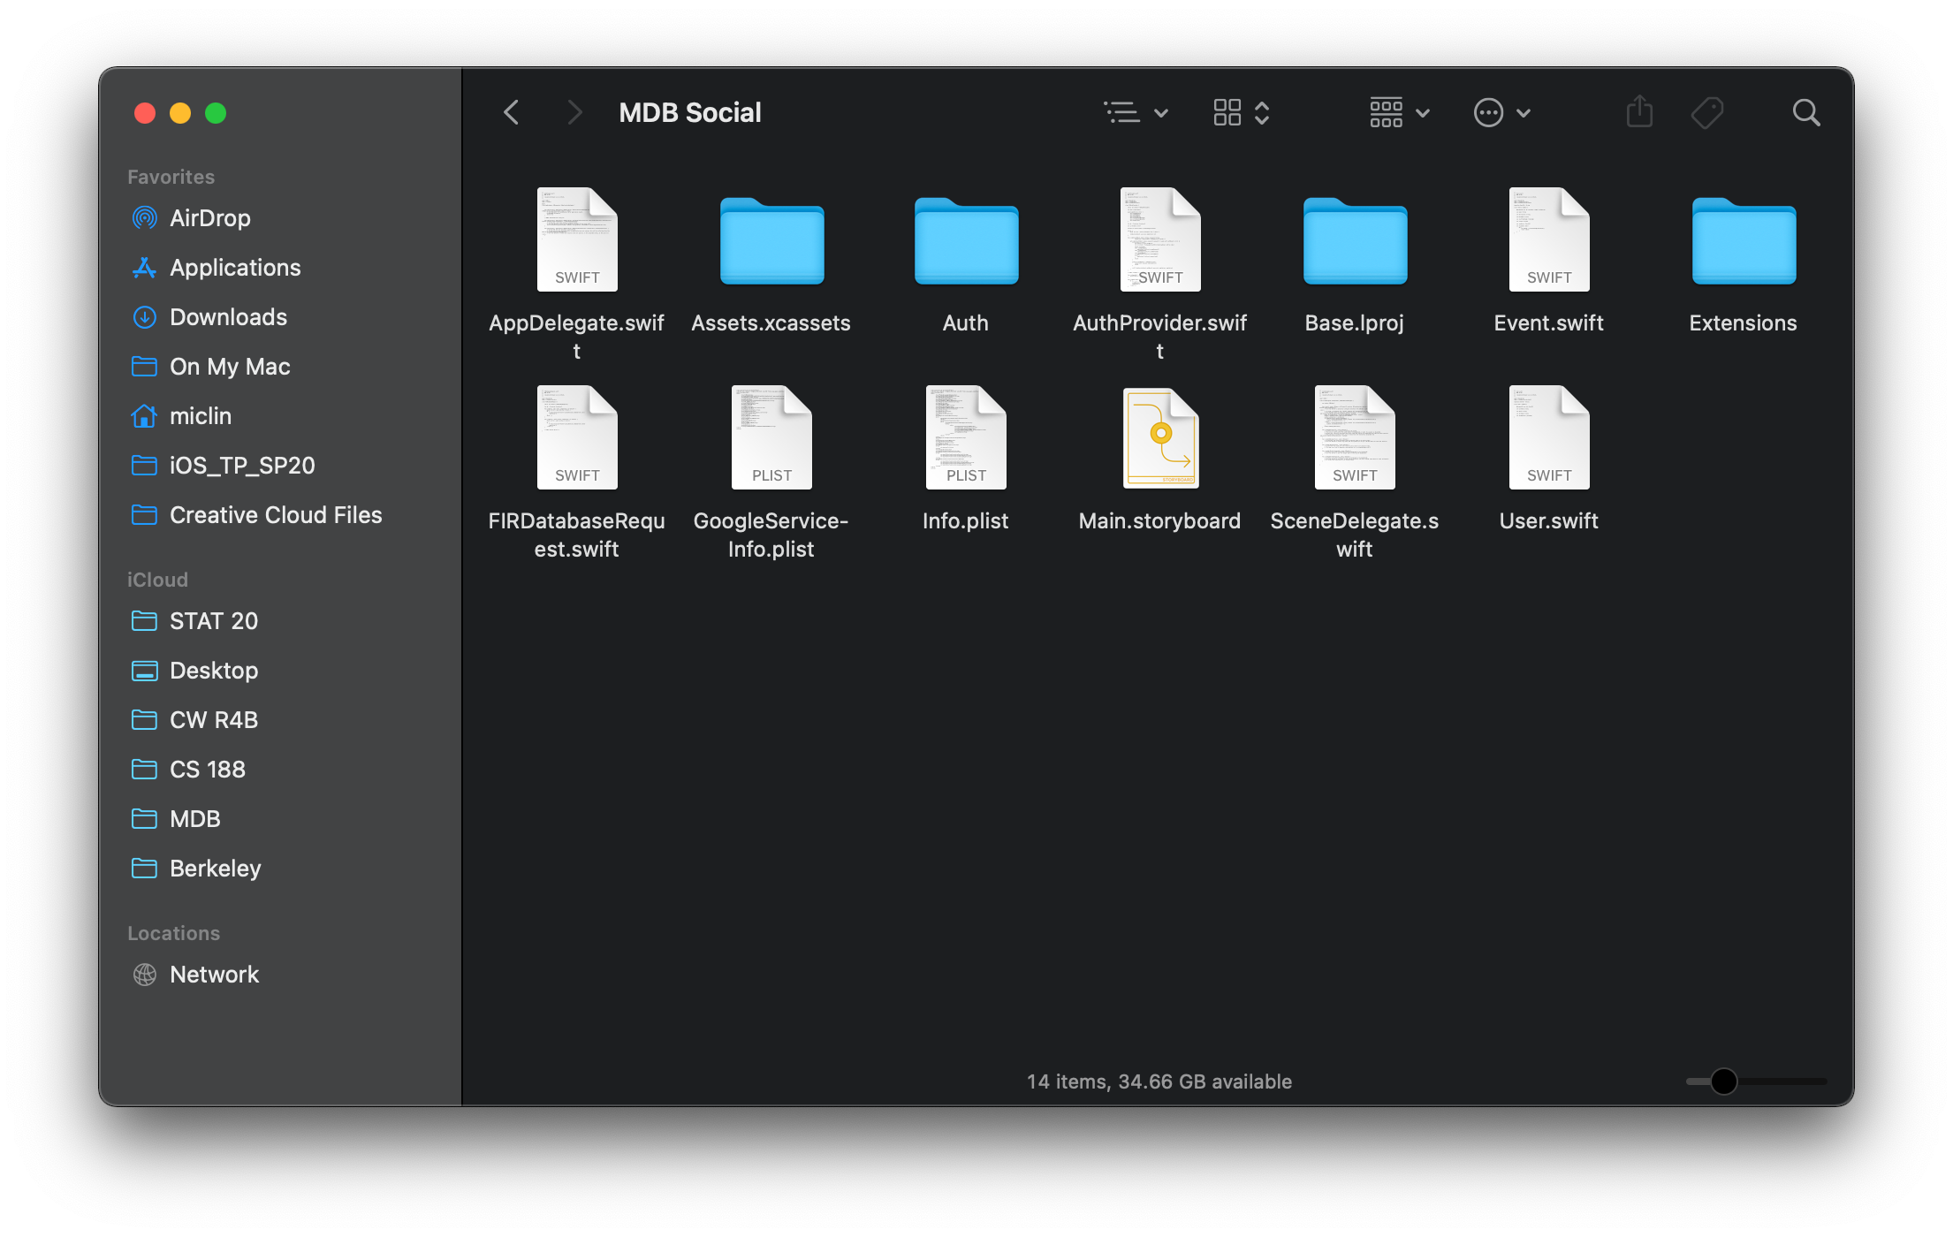
Task: Select Applications in the Favorites sidebar
Action: pyautogui.click(x=235, y=267)
